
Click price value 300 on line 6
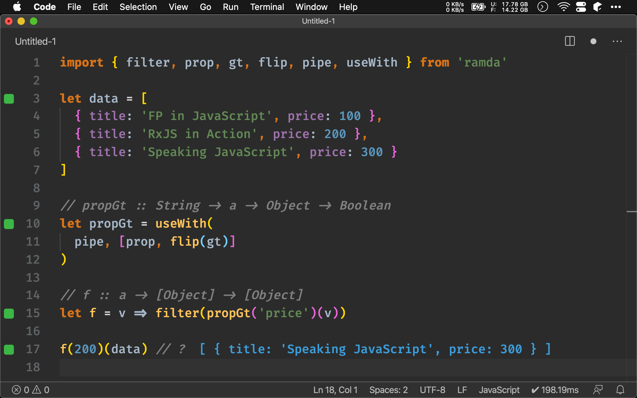pyautogui.click(x=372, y=152)
